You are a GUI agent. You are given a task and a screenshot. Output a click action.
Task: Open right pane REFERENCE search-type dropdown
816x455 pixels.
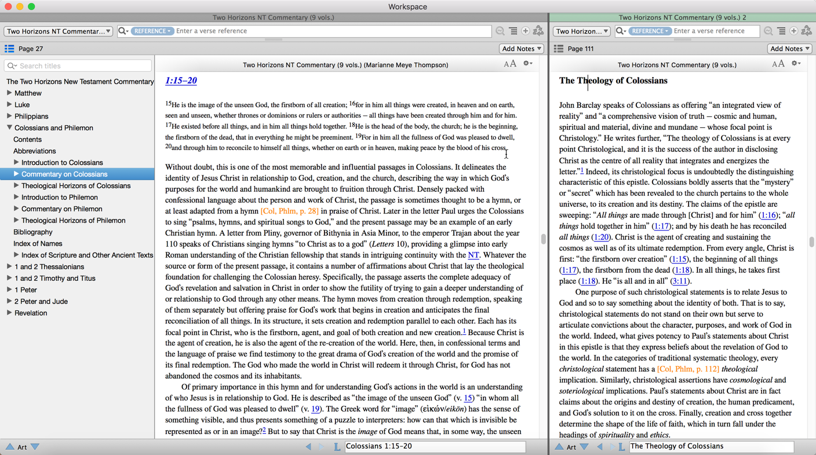click(650, 31)
